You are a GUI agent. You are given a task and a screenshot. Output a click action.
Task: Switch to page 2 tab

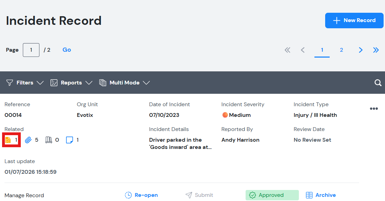point(341,50)
